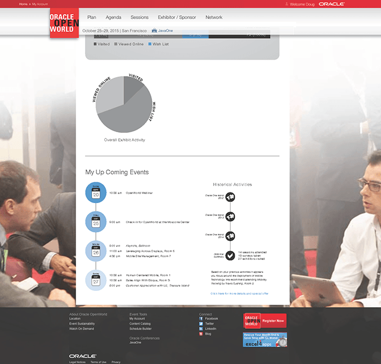Screen dimensions: 381x364
Task: Click the Blog icon in footer
Action: (x=201, y=334)
